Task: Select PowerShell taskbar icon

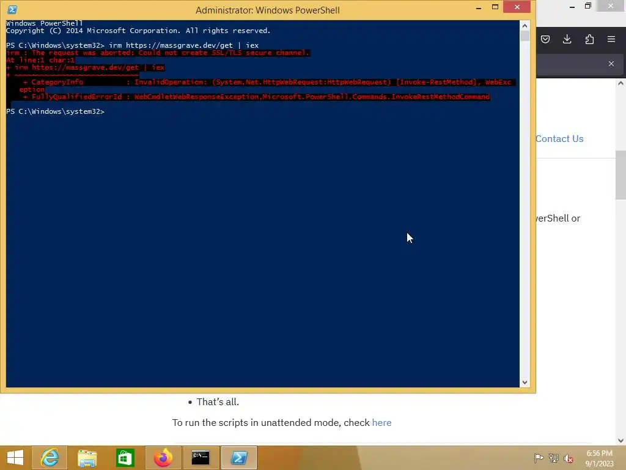Action: (239, 458)
